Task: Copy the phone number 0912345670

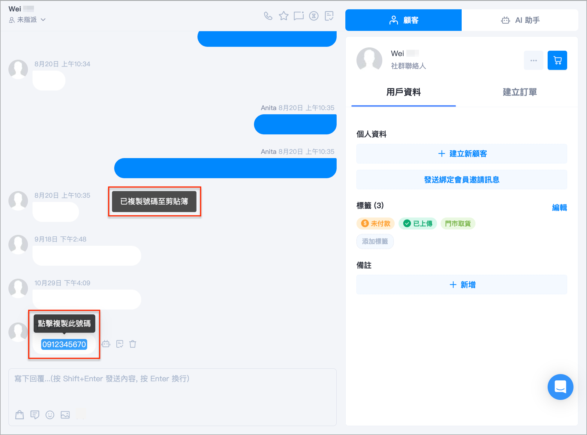Action: (x=64, y=344)
